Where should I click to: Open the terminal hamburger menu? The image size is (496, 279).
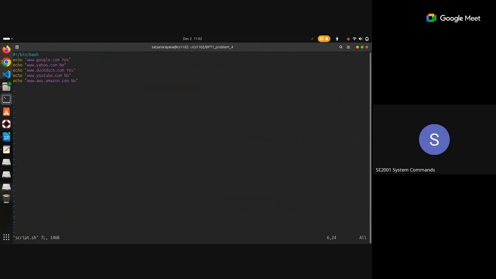pos(348,47)
